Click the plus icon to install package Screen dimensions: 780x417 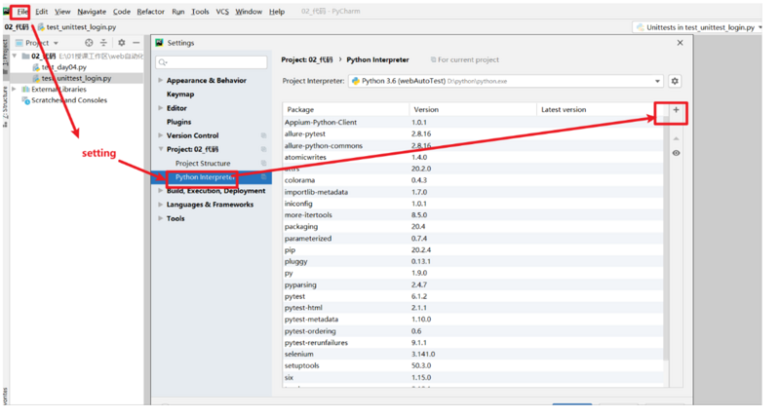click(x=676, y=110)
